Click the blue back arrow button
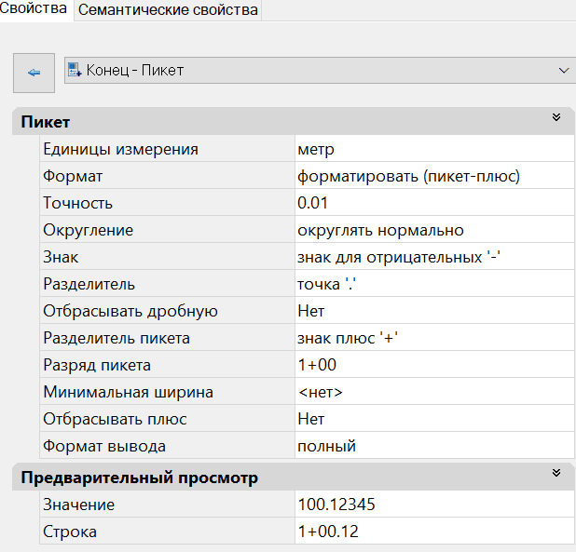Image resolution: width=576 pixels, height=552 pixels. 34,73
